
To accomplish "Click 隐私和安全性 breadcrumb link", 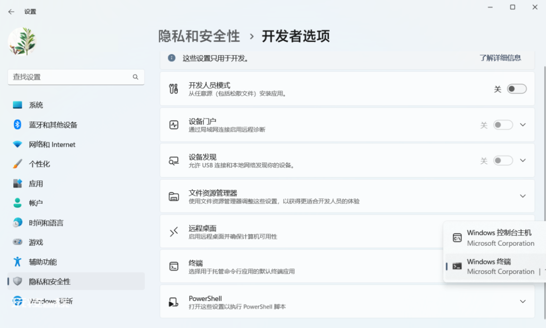I will point(199,36).
